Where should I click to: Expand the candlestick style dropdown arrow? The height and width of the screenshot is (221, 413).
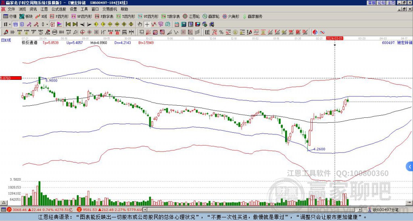tap(47, 24)
